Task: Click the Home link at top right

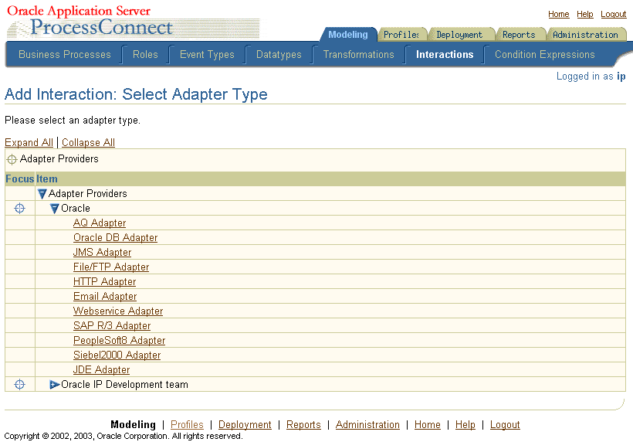Action: (559, 14)
